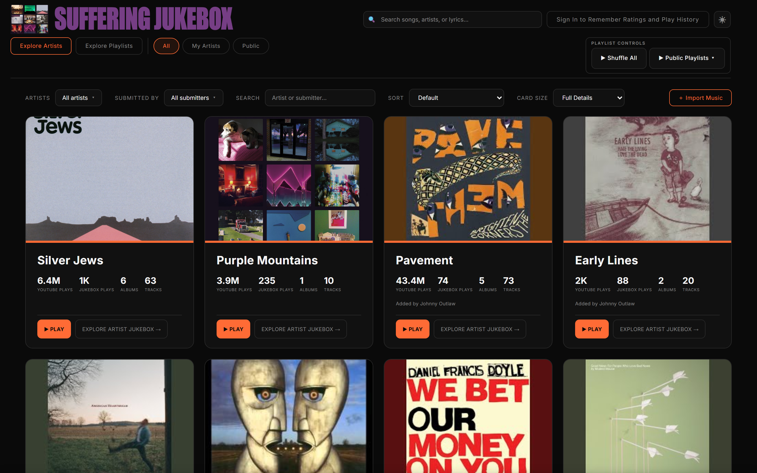Play Pavement

coord(413,329)
